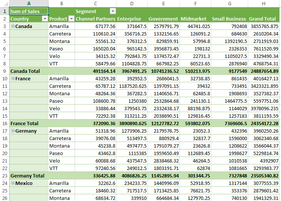Select row 9 header
This screenshot has height=201, width=281.
[x=4, y=71]
